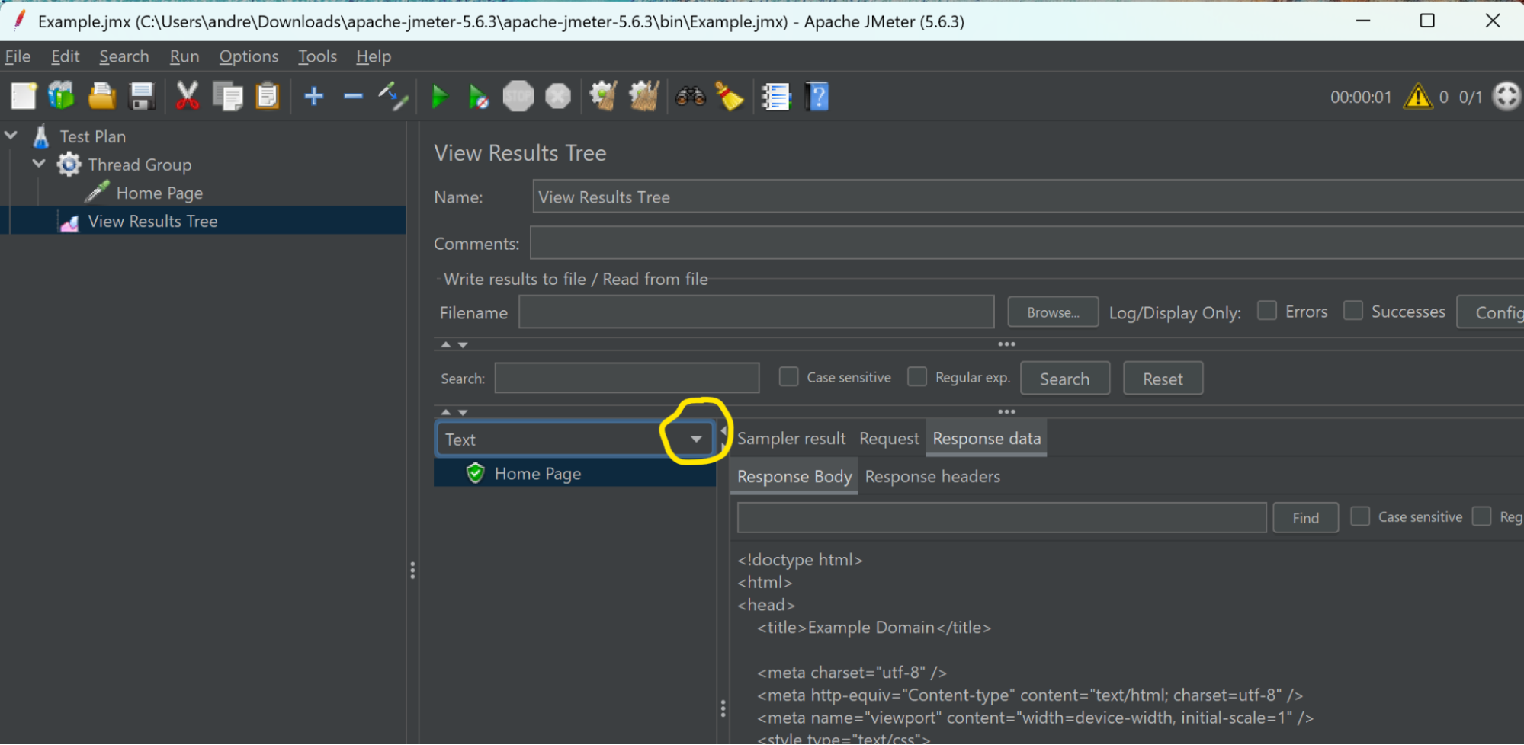Screen dimensions: 1524x745
Task: Click the down arrow above the Search row
Action: point(463,345)
